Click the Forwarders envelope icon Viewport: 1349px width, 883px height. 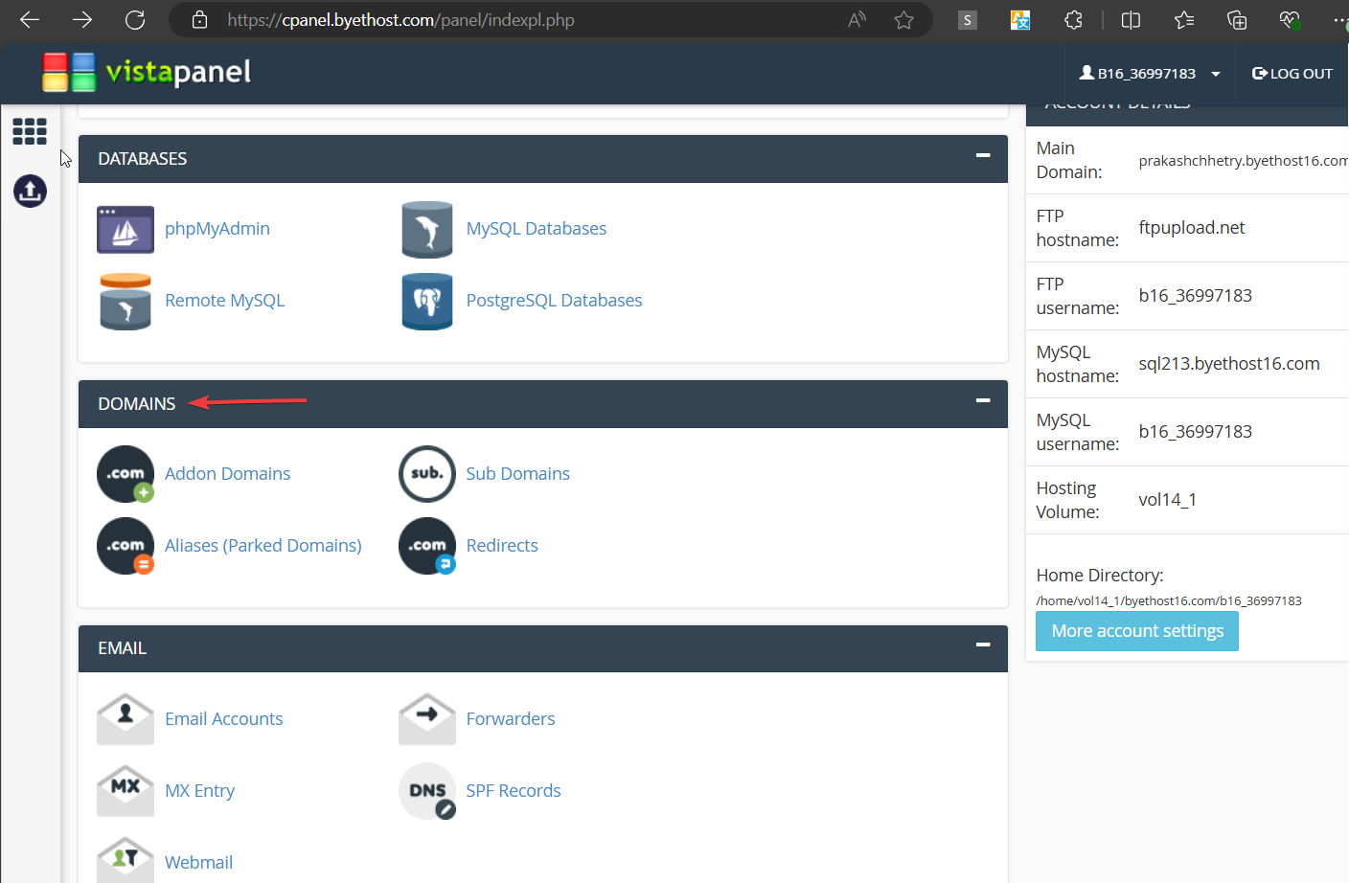[x=427, y=719]
